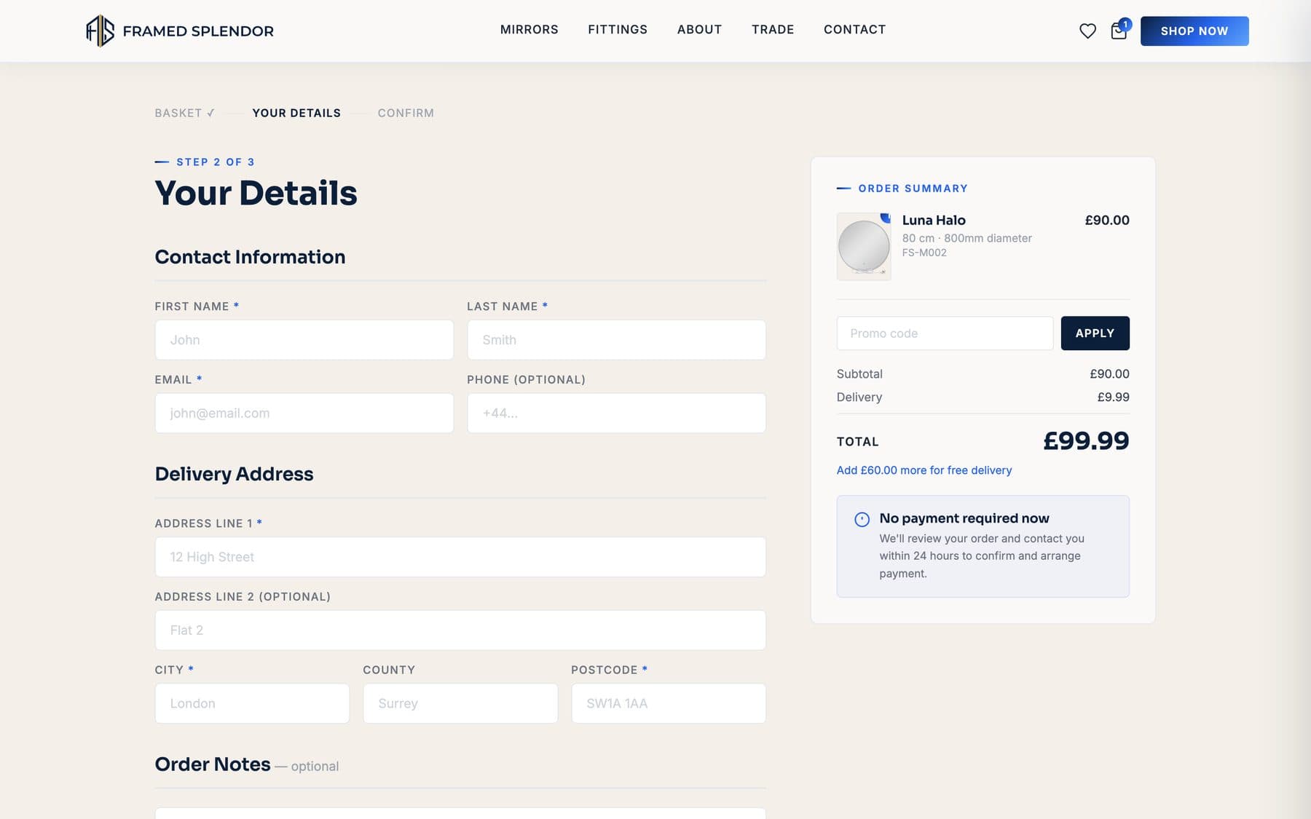
Task: Click the info icon beside No payment required
Action: coord(862,519)
